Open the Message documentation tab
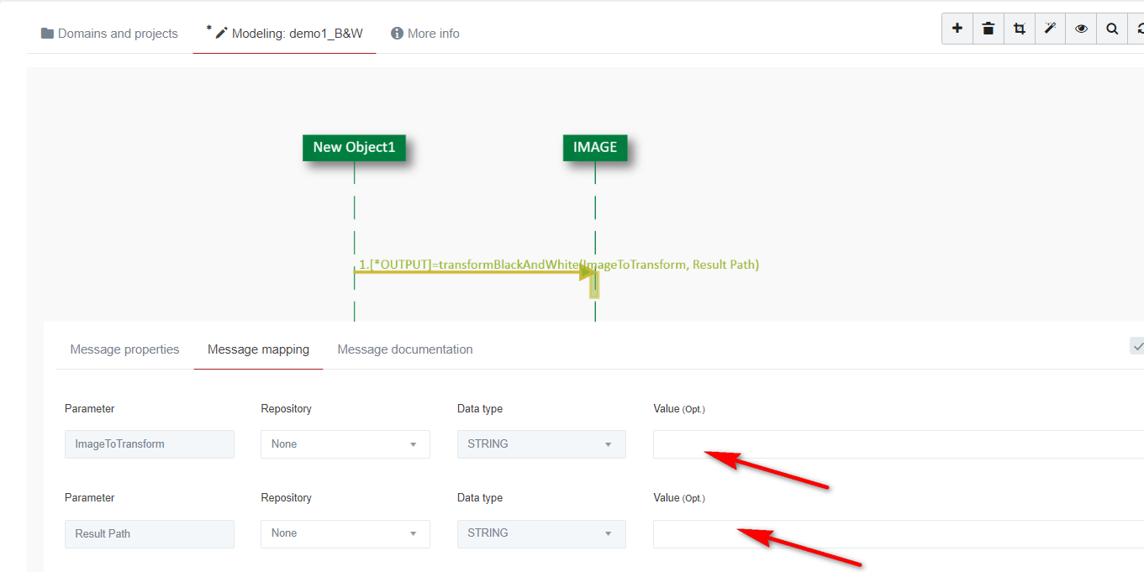The height and width of the screenshot is (572, 1144). (x=405, y=349)
